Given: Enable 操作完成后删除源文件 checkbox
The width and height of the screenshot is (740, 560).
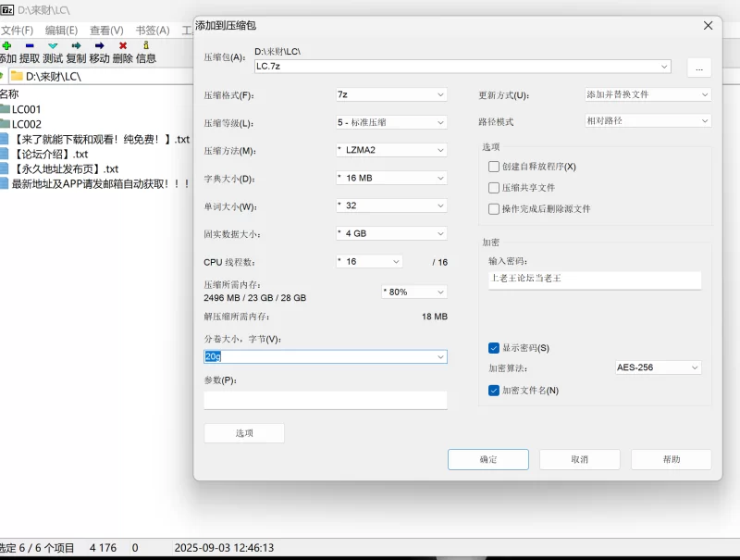Looking at the screenshot, I should [494, 208].
